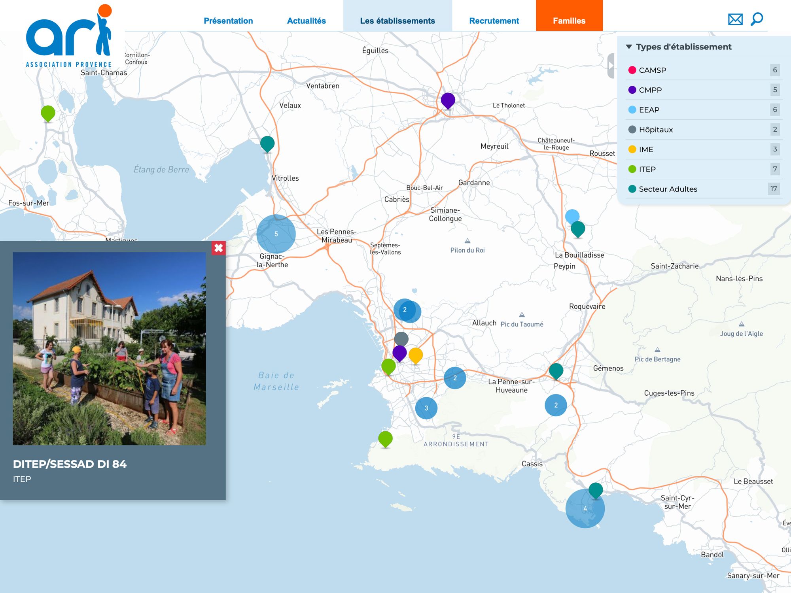Click the ARI association logo
Screen dimensions: 791x593
[69, 36]
